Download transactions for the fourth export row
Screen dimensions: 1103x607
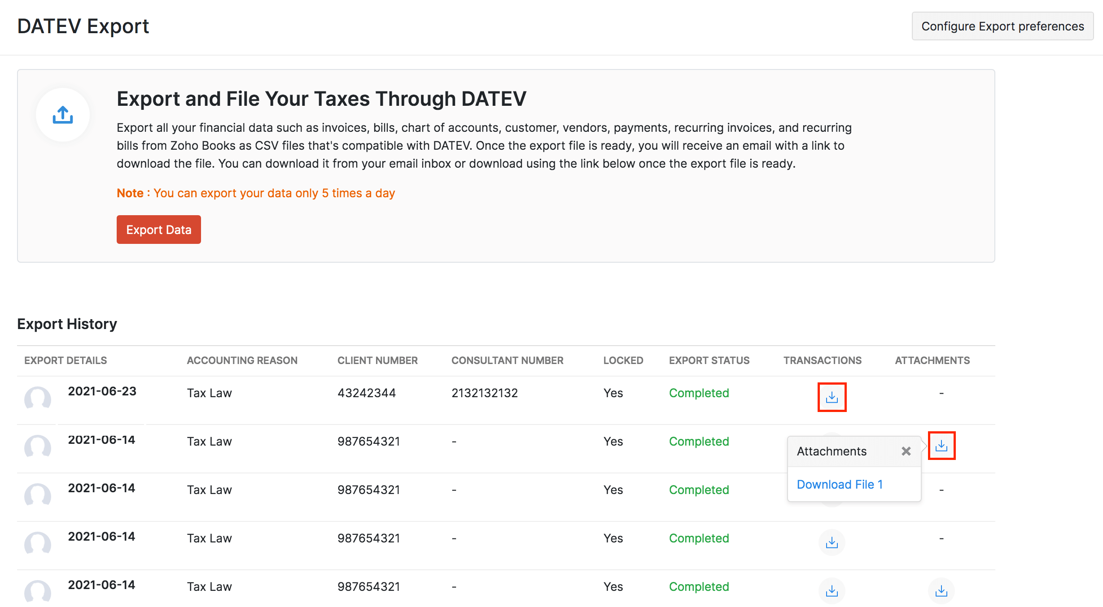point(832,542)
